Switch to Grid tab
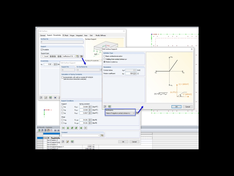The width and height of the screenshot is (234, 176). click(91, 36)
